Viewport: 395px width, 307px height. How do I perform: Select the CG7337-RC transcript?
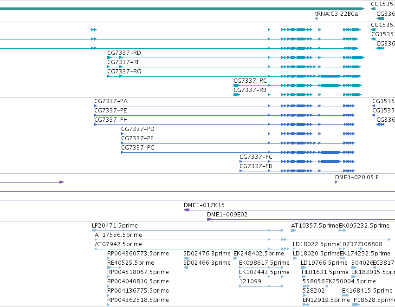(250, 81)
